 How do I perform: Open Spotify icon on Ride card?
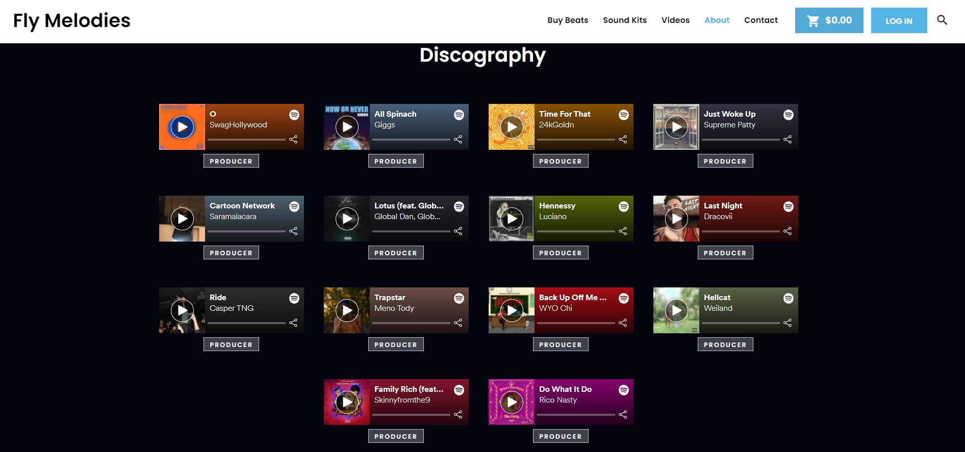(x=294, y=298)
